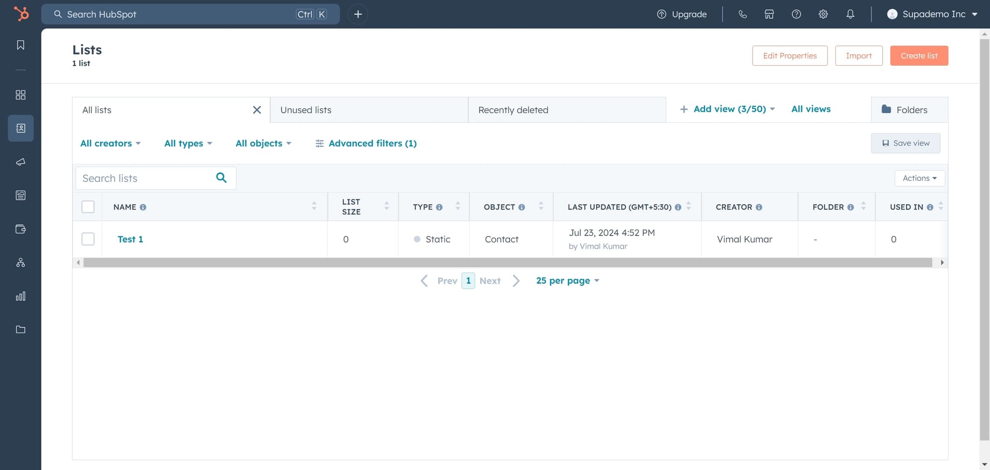Screen dimensions: 990x470
Task: Click the phone calling icon
Action: click(742, 14)
